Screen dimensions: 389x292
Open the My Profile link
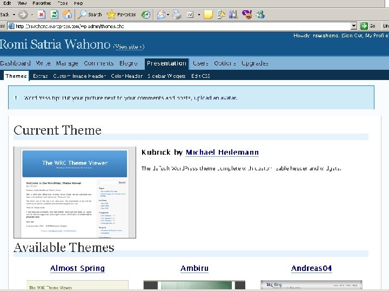[377, 36]
